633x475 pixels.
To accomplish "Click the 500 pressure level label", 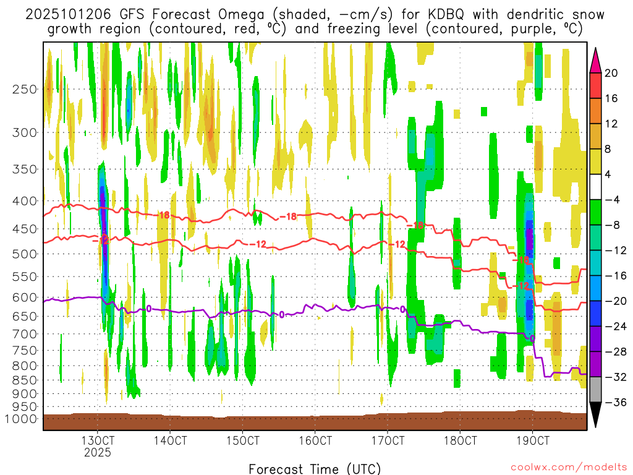I will click(x=25, y=254).
